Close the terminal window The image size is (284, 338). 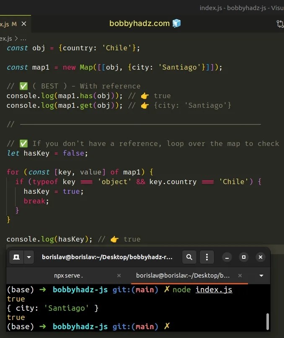pos(261,257)
